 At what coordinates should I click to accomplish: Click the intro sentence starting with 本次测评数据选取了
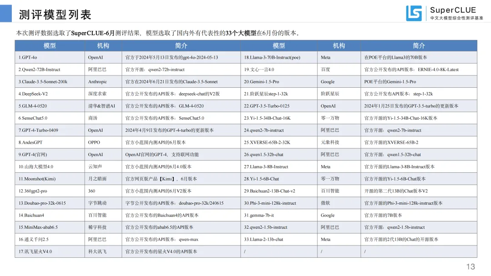tap(159, 33)
